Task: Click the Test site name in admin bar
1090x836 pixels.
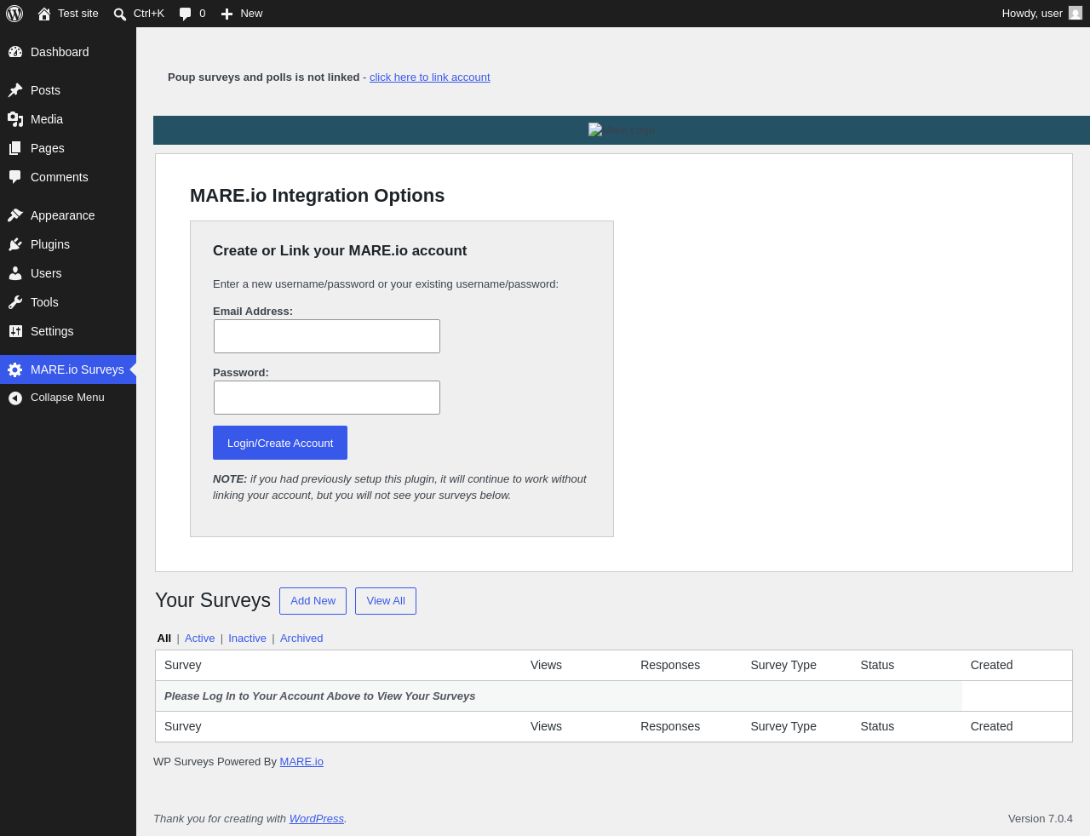Action: [x=78, y=14]
